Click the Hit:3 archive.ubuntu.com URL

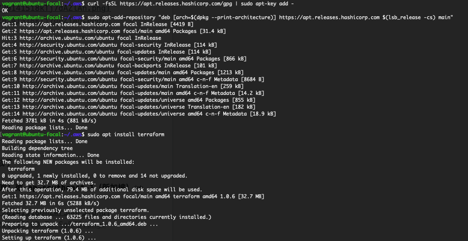pyautogui.click(x=65, y=38)
